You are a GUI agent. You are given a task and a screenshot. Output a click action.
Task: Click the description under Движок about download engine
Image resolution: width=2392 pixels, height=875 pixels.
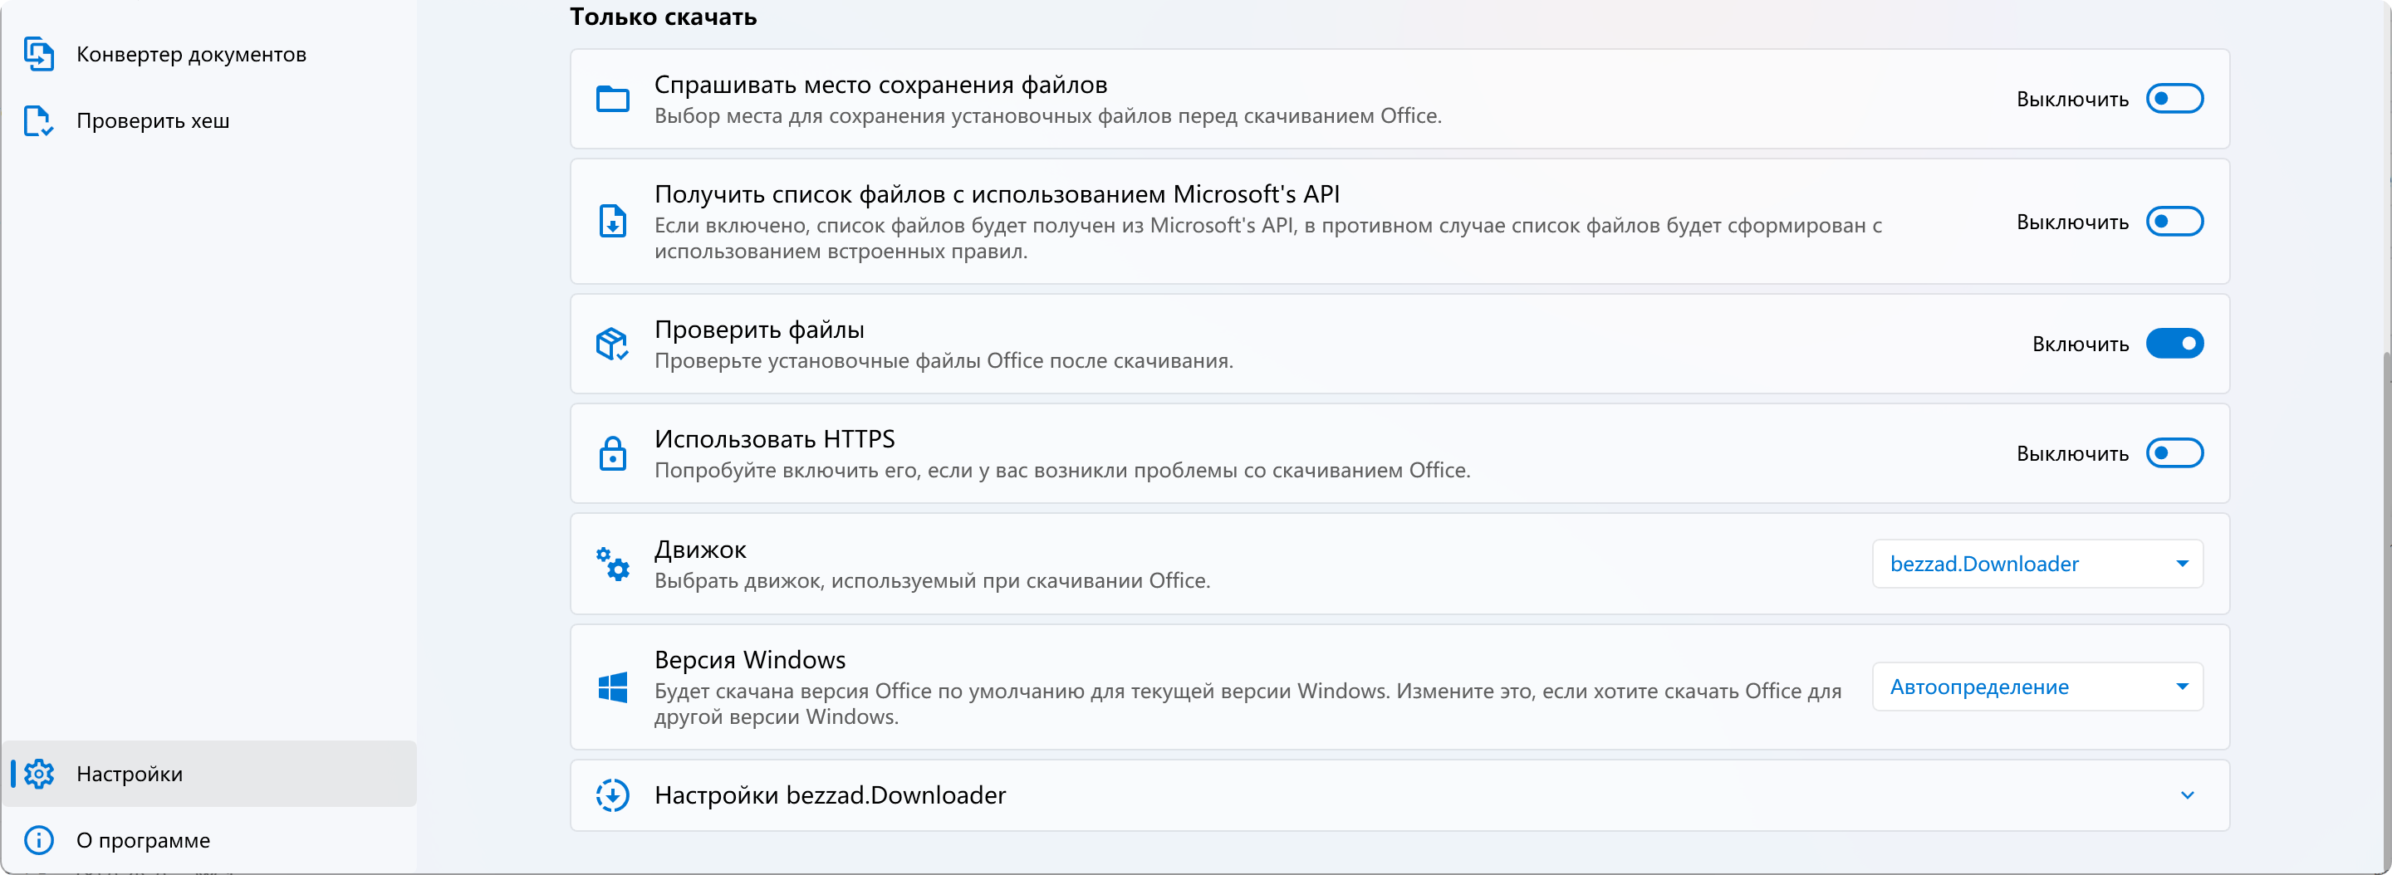pos(932,581)
